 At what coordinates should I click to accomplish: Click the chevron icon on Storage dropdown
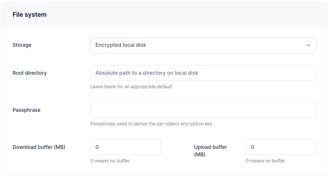point(308,45)
